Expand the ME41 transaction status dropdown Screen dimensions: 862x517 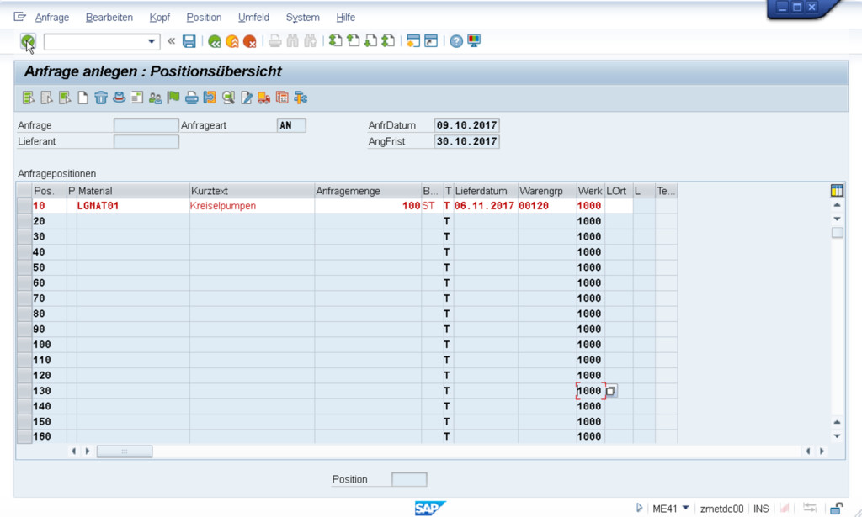point(685,509)
